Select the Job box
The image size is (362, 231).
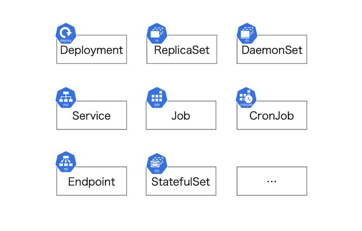(181, 115)
